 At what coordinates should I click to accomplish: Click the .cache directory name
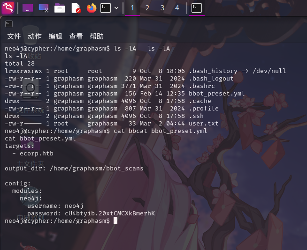point(200,101)
